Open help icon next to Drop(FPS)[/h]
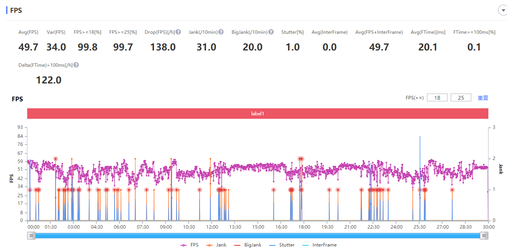 tap(178, 32)
